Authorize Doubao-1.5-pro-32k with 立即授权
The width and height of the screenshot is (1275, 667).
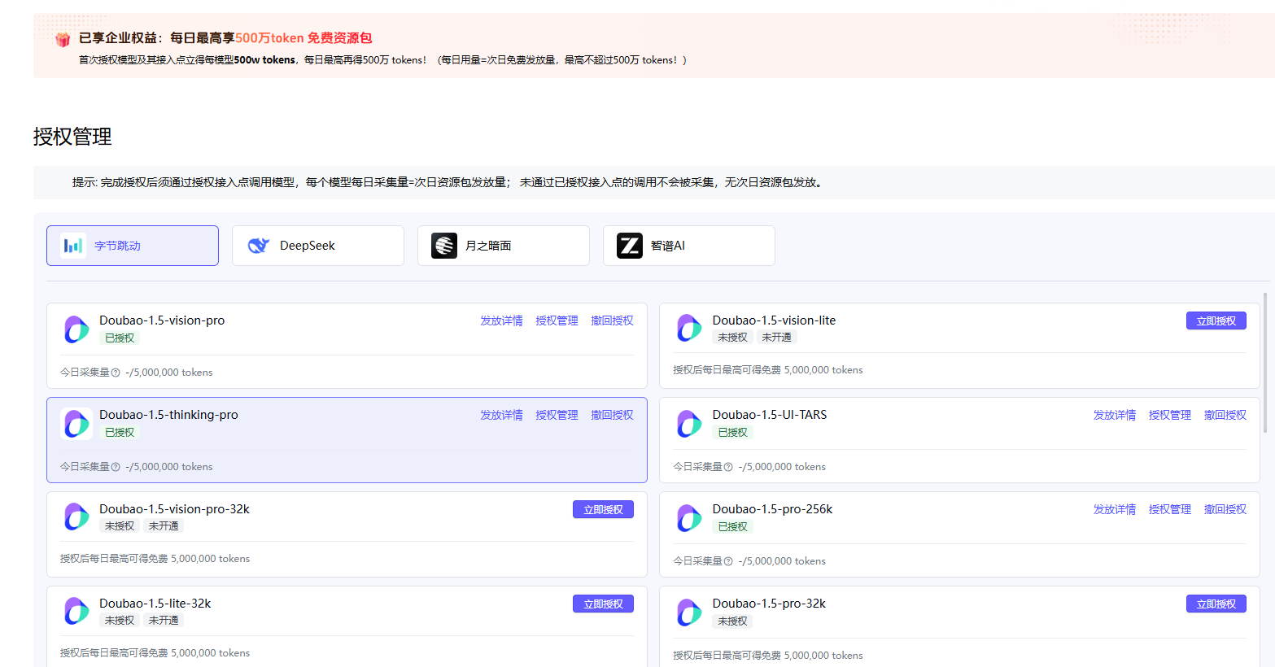(x=1216, y=604)
